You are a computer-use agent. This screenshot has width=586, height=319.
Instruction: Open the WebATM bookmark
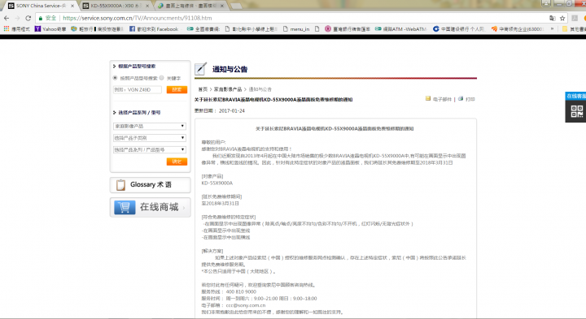tap(400, 28)
